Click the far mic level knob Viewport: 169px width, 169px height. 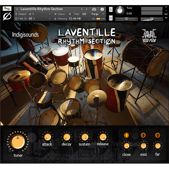158,146
